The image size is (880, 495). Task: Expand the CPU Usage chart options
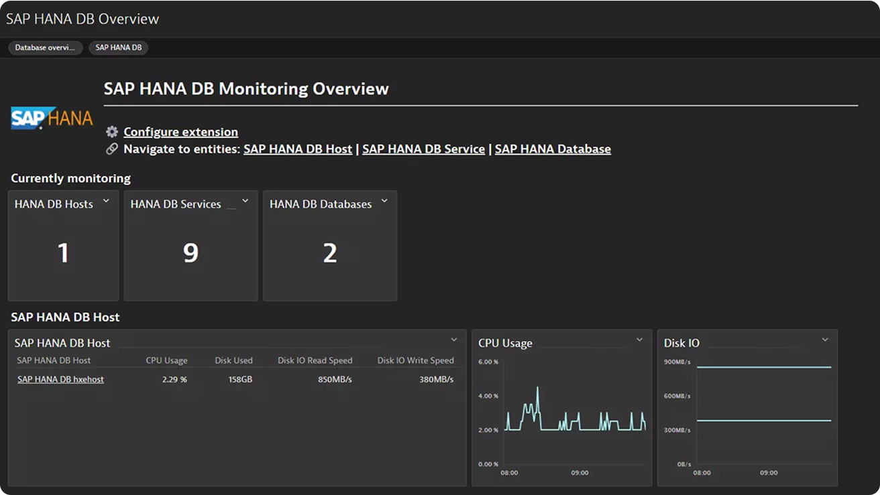click(639, 340)
